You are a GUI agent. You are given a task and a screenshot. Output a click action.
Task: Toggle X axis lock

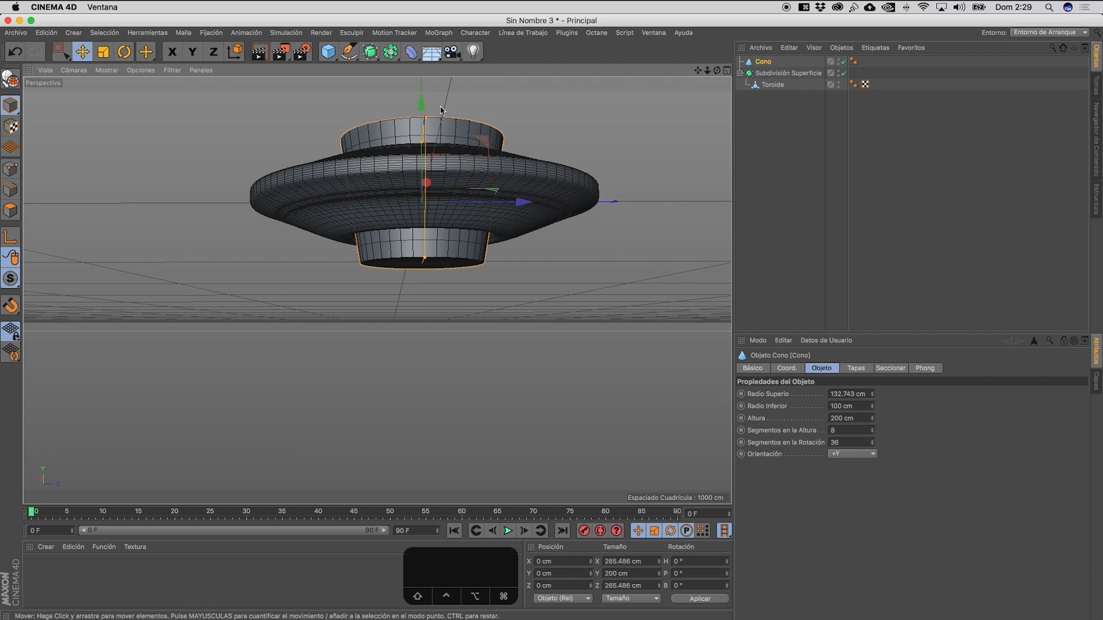[171, 52]
